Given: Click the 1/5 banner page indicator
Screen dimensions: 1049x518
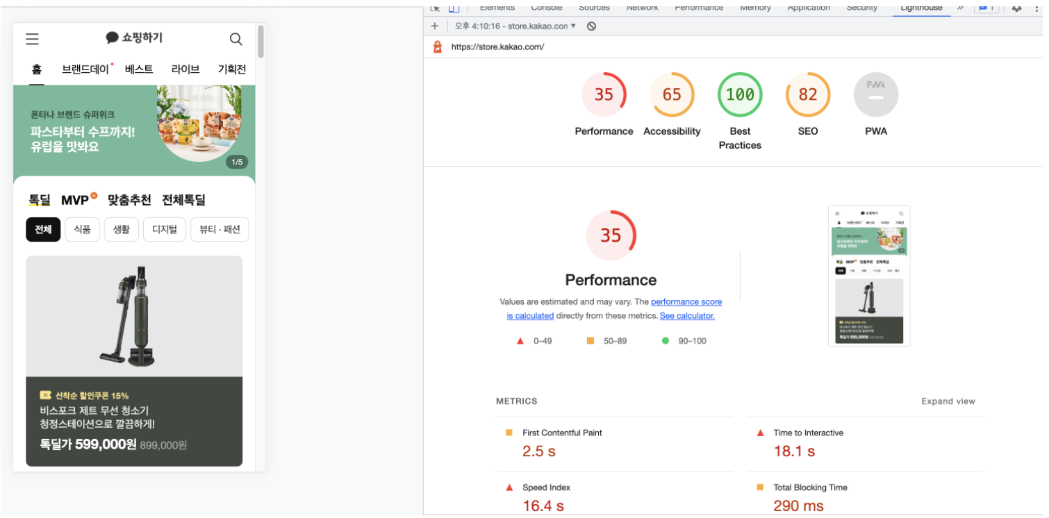Looking at the screenshot, I should pos(237,162).
